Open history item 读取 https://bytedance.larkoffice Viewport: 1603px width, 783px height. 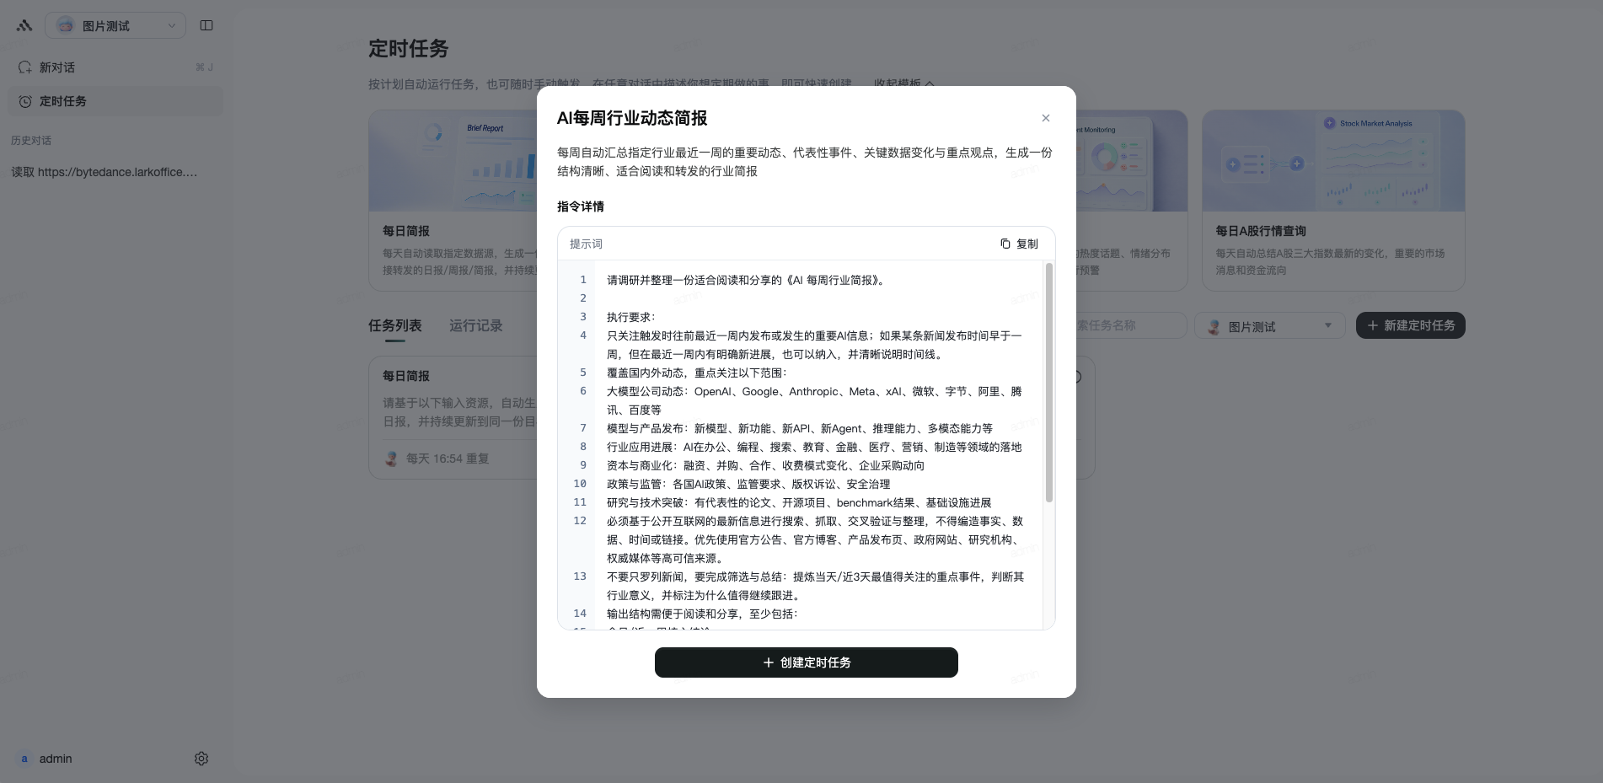click(x=105, y=172)
